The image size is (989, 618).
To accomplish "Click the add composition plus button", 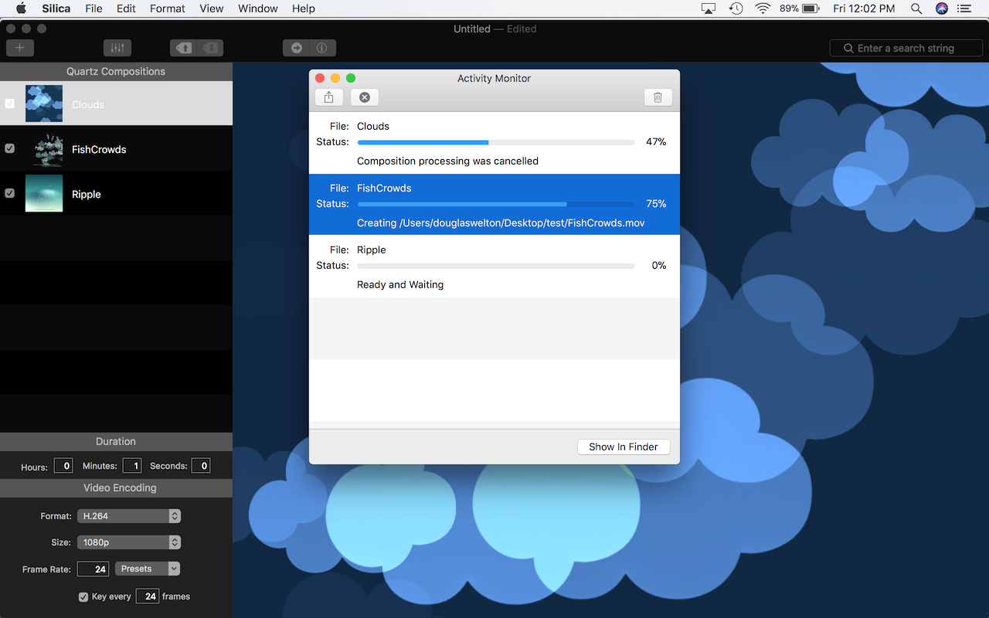I will 20,48.
